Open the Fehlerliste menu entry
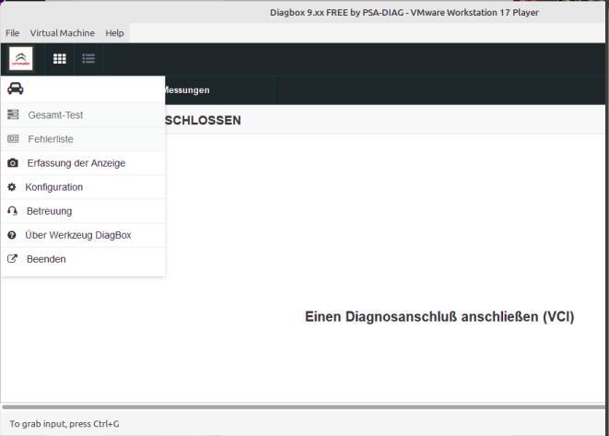The image size is (609, 436). click(83, 139)
